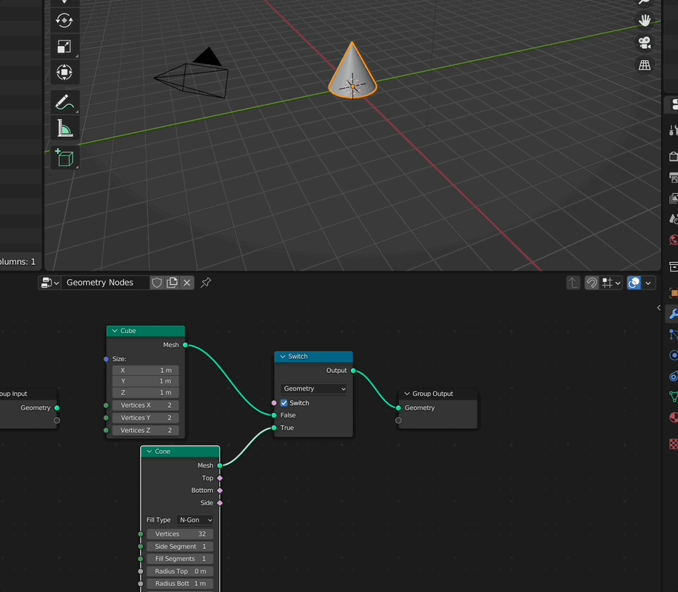Click Vertices X field in Cube node

[145, 406]
